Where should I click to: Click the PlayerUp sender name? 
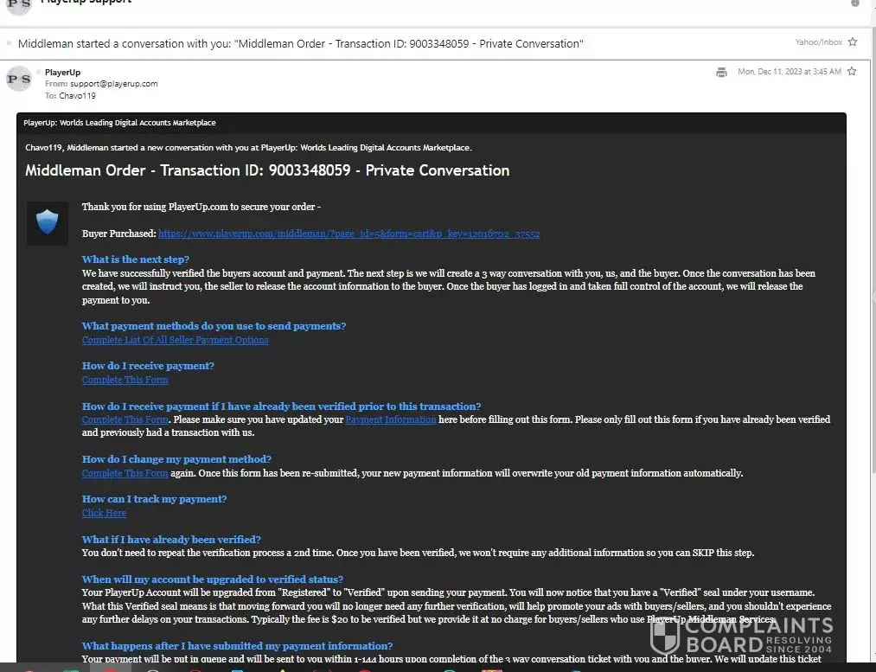(62, 73)
